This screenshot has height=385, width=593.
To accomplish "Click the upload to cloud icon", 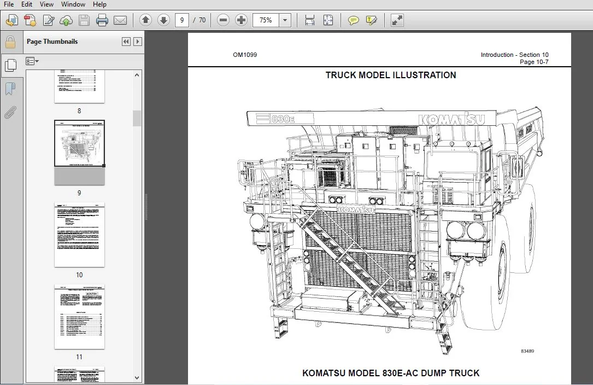I will 66,20.
